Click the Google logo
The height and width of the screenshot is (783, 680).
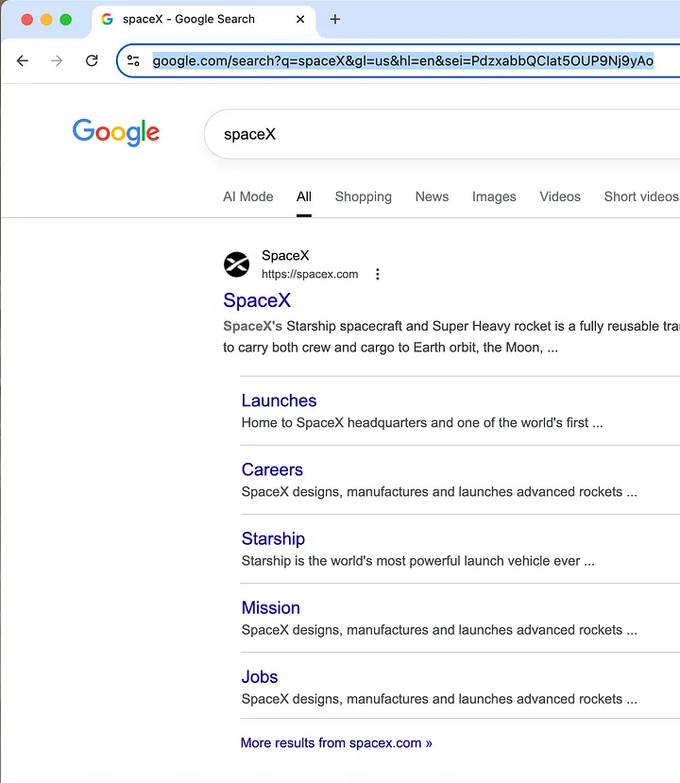pos(115,132)
